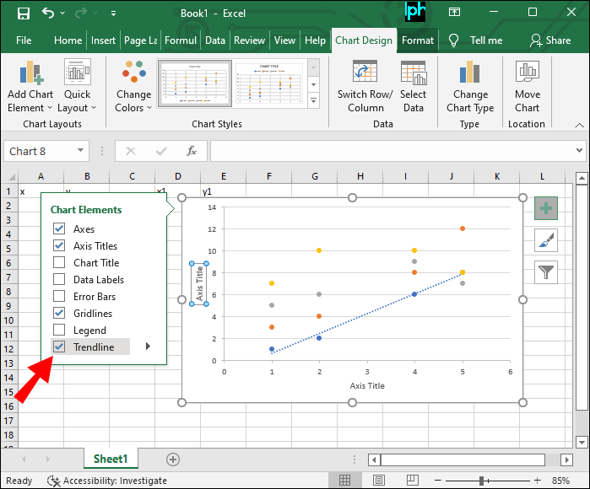Add a new sheet with plus button
The height and width of the screenshot is (489, 590).
(x=173, y=459)
